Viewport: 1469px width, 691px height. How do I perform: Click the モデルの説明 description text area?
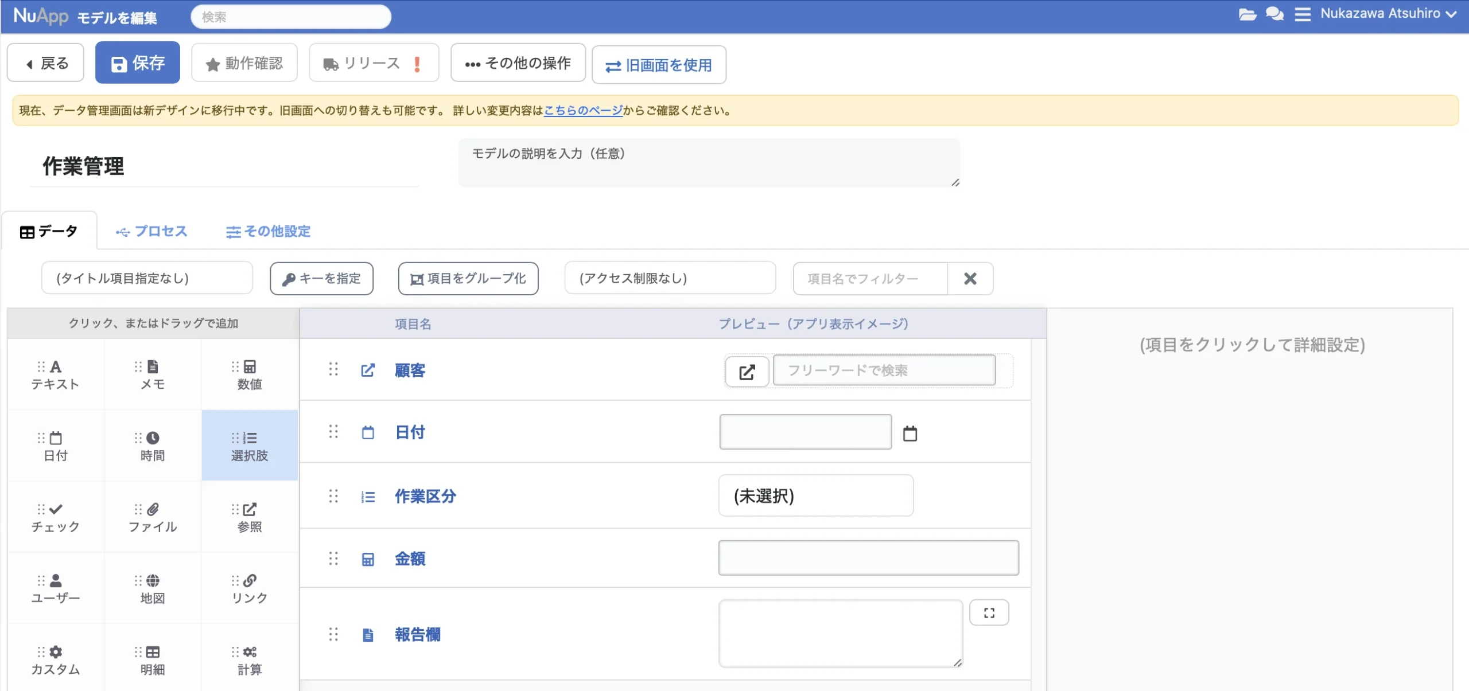709,163
